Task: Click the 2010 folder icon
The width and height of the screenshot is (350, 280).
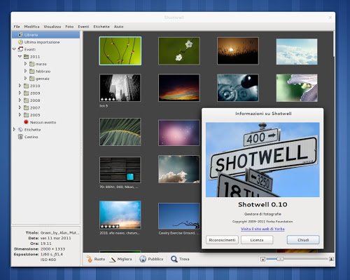Action: click(x=27, y=86)
